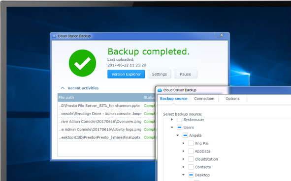Expand the System.sav tree node
291x181 pixels.
click(x=172, y=120)
